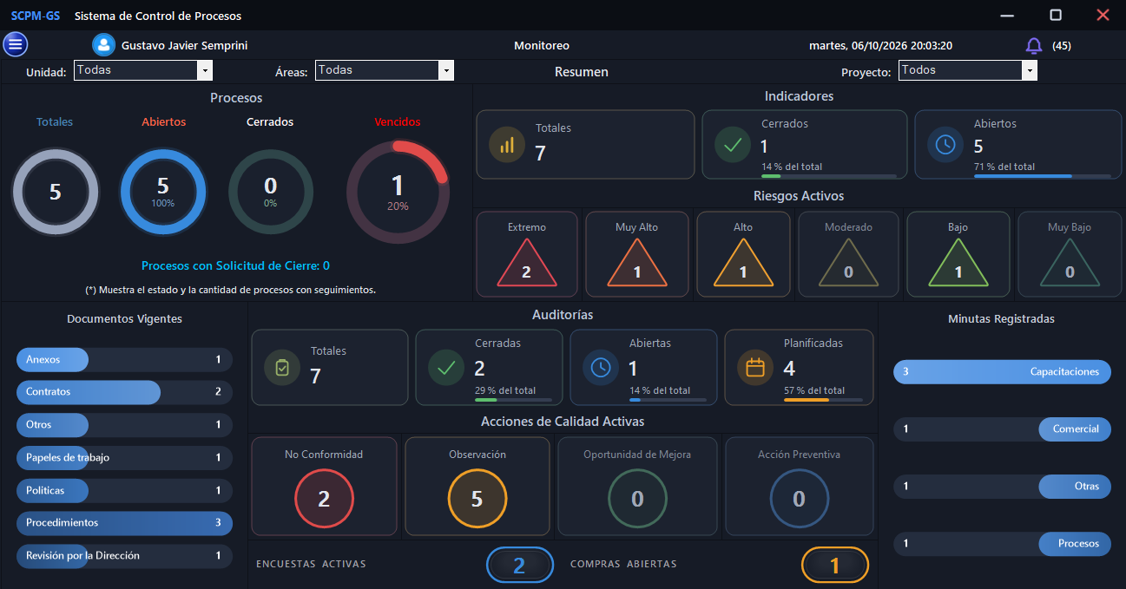Screen dimensions: 1126x589
Task: Click user name Gustavo Javier Semprini
Action: [x=184, y=46]
